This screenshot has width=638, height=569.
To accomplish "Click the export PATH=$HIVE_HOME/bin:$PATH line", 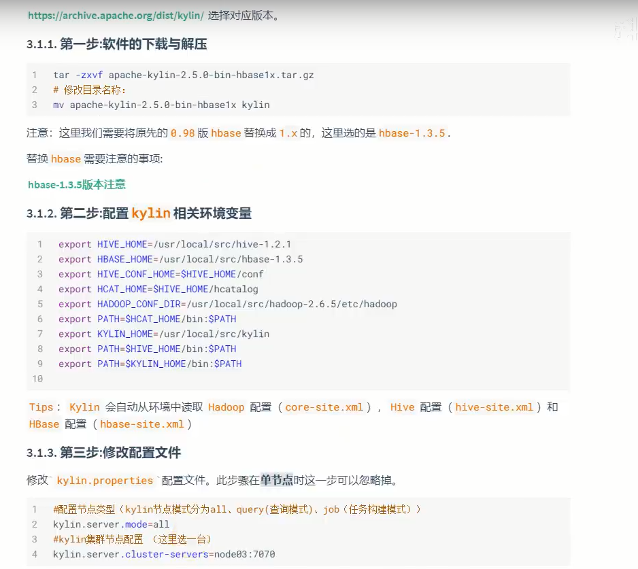I will tap(148, 349).
